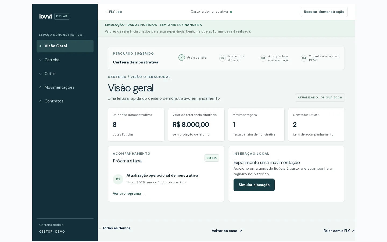Click Atualização operacional demonstrativa item
This screenshot has width=387, height=242.
(x=162, y=176)
